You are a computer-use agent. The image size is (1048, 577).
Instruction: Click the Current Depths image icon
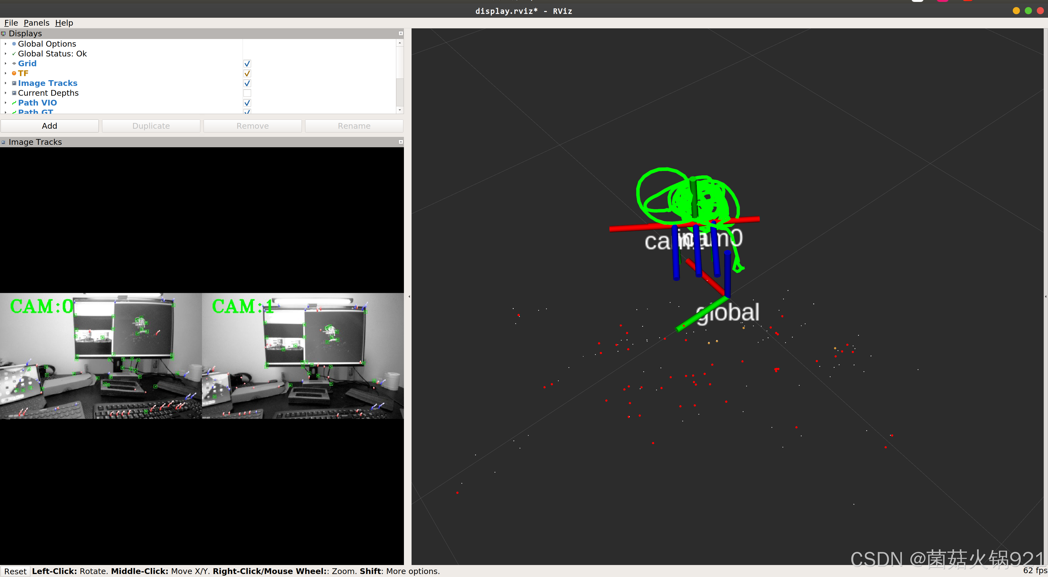click(14, 93)
